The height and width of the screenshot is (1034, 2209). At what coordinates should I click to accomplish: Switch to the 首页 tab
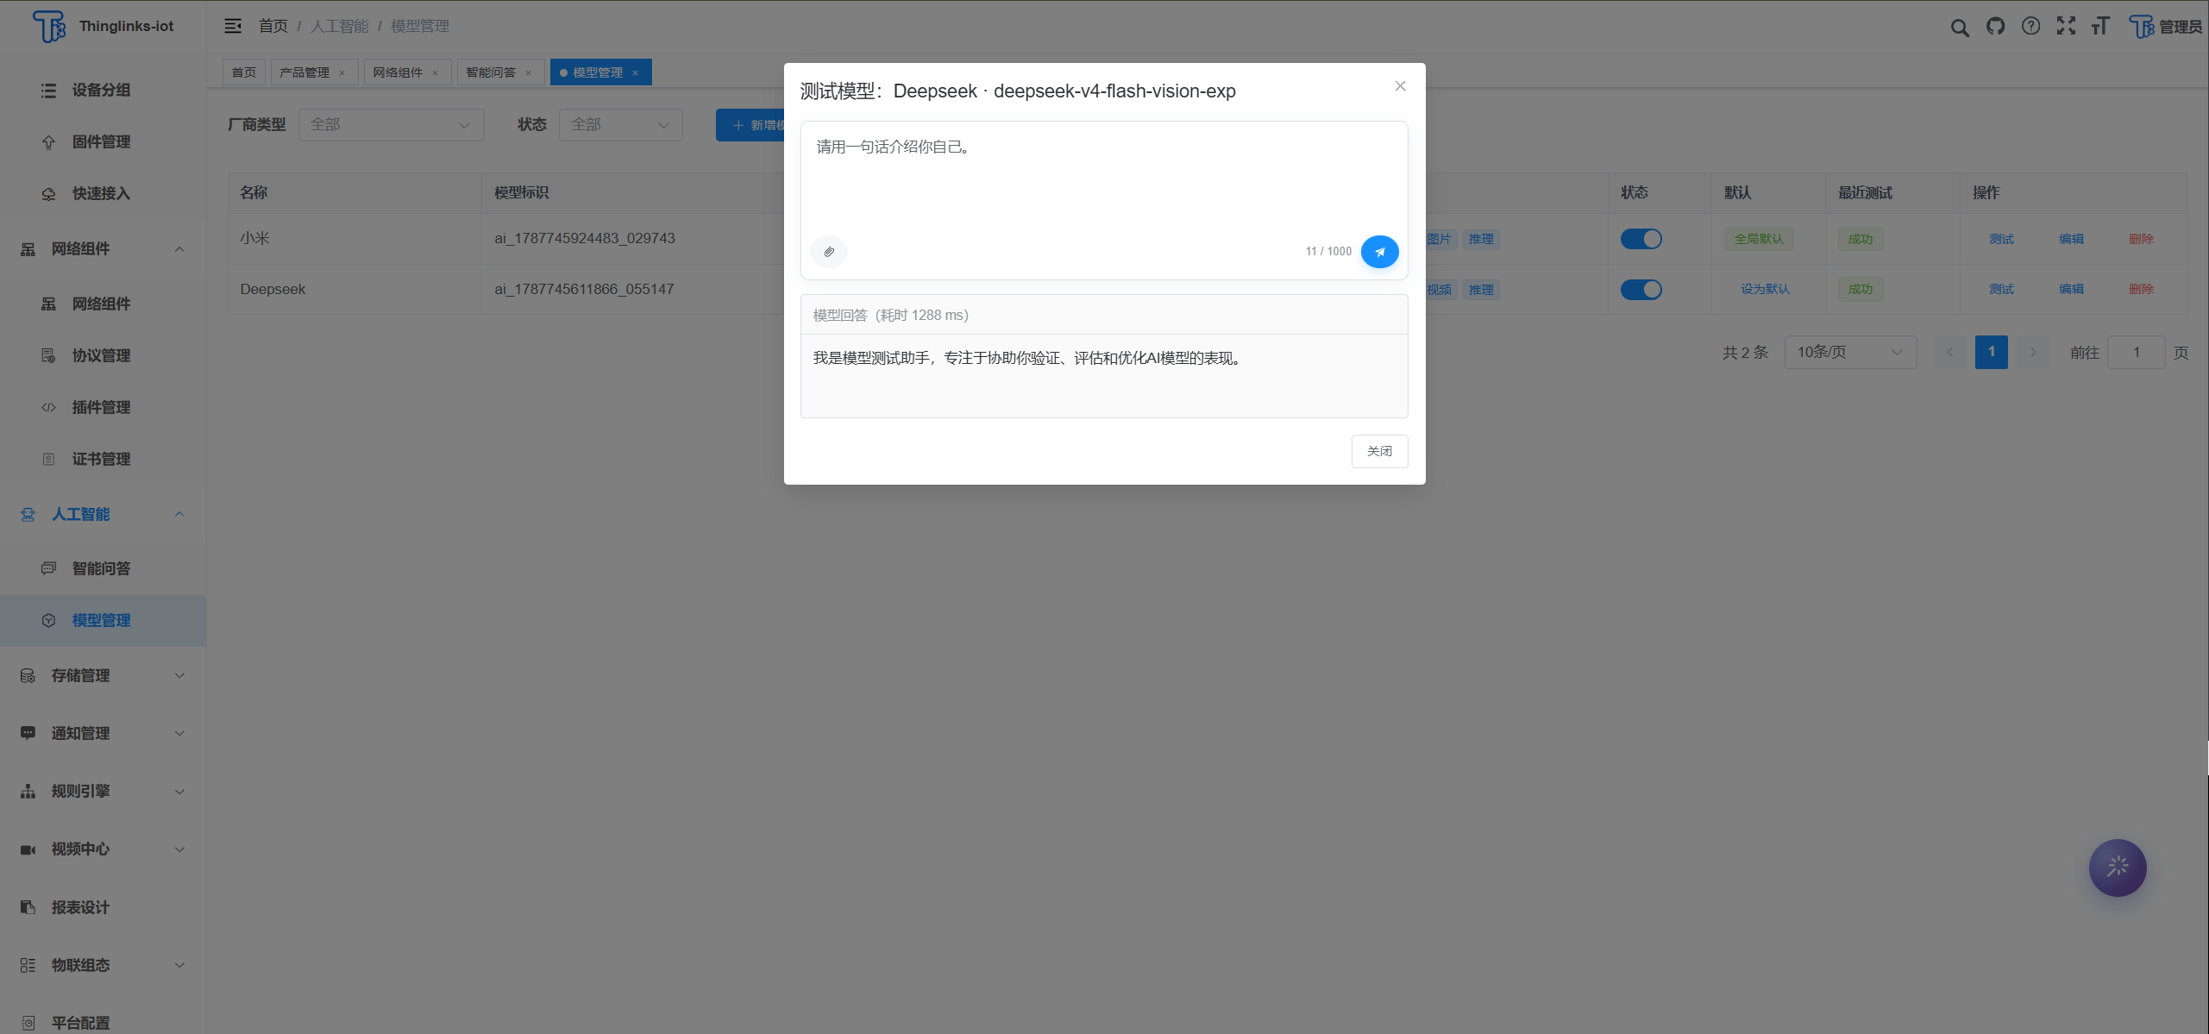(244, 72)
